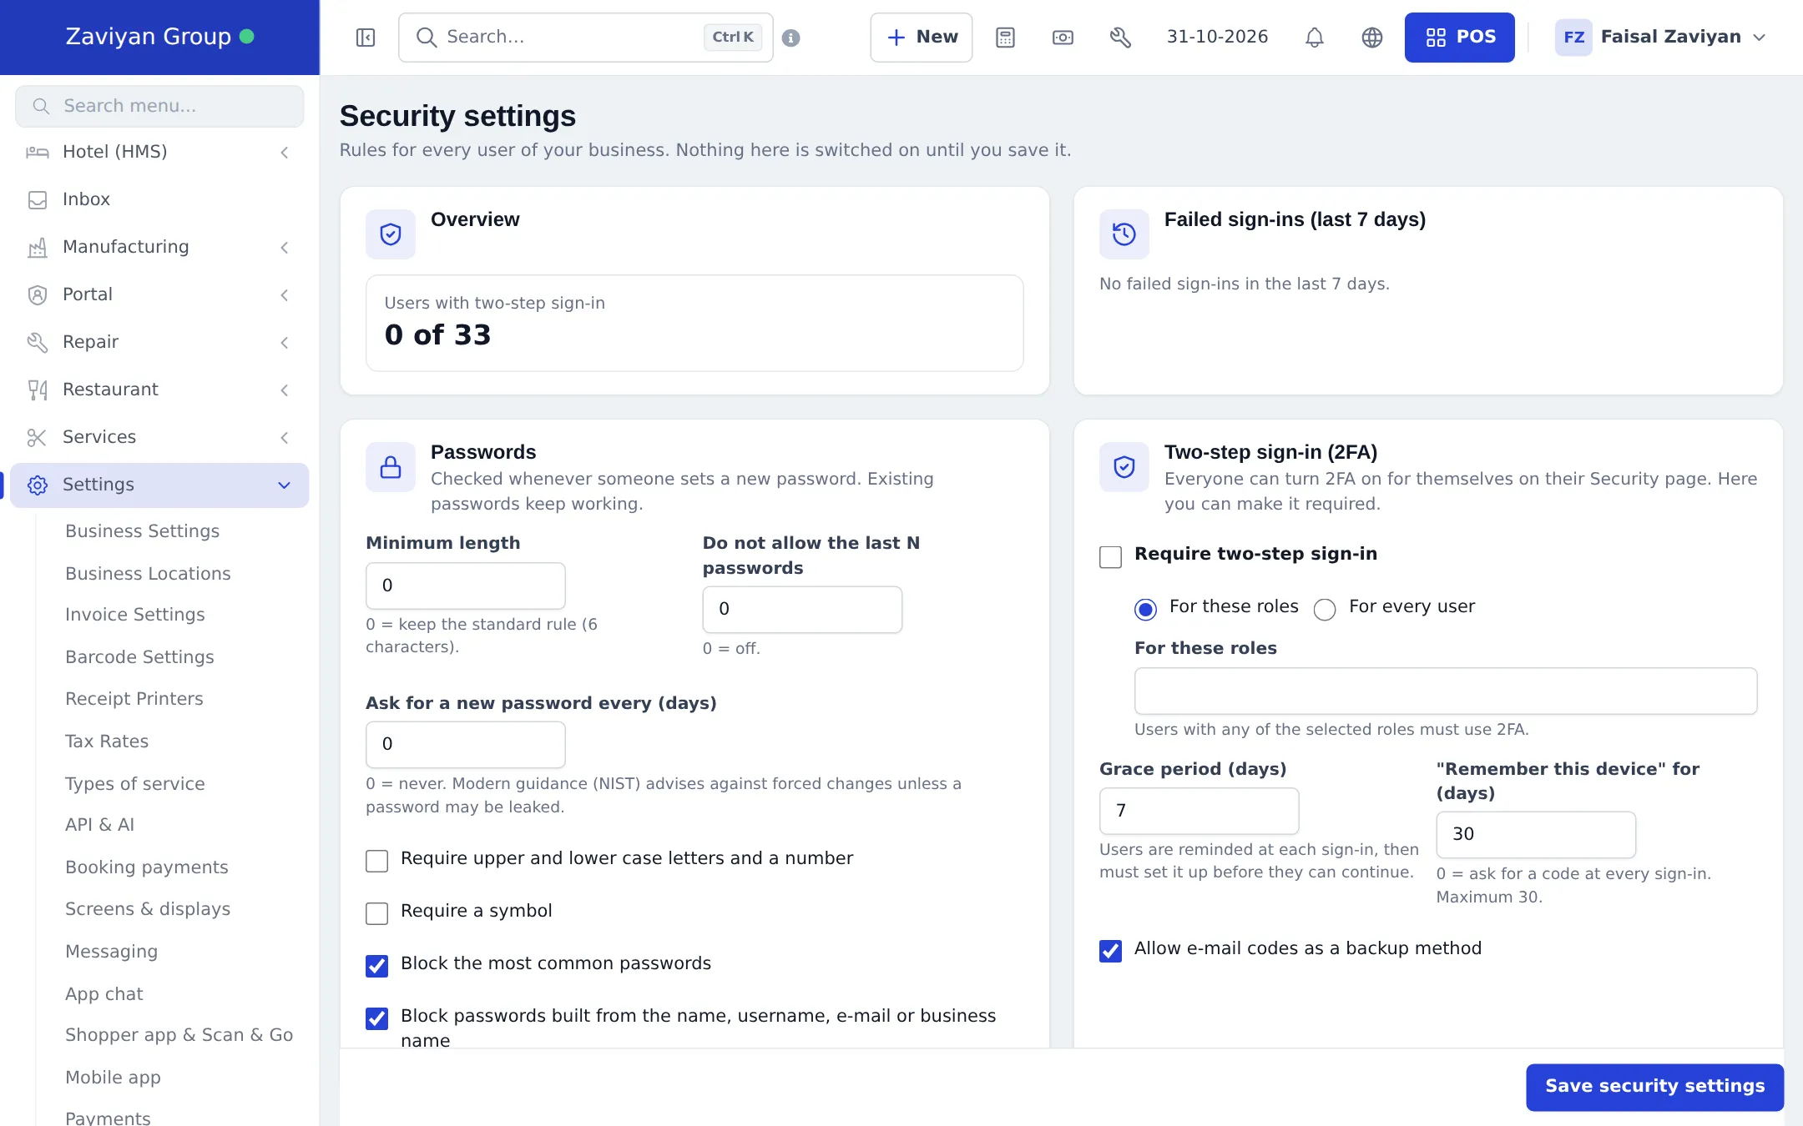Click the Passwords lock icon
Screen dimensions: 1803x1126
point(391,467)
